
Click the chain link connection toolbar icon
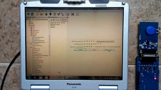[41, 14]
